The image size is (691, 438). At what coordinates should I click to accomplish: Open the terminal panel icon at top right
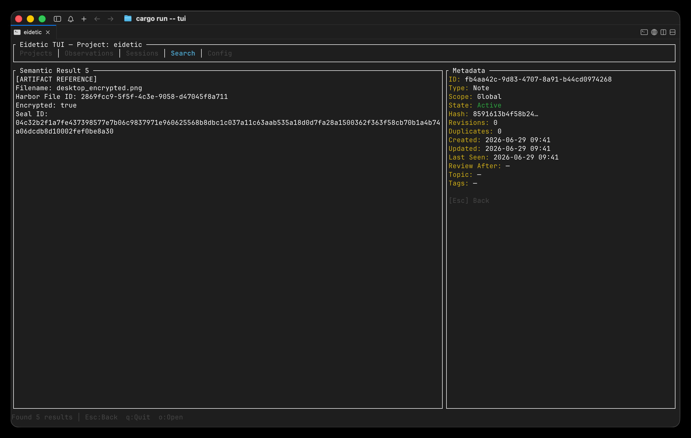(x=644, y=32)
